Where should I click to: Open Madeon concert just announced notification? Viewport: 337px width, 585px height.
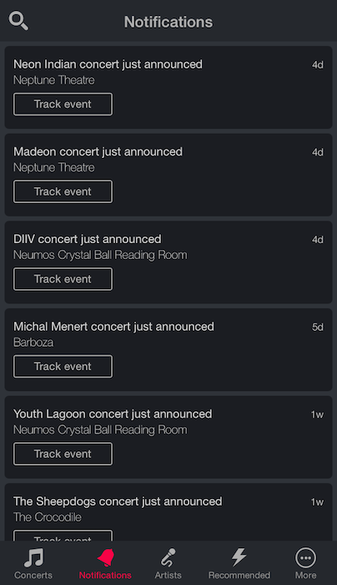[x=168, y=175]
